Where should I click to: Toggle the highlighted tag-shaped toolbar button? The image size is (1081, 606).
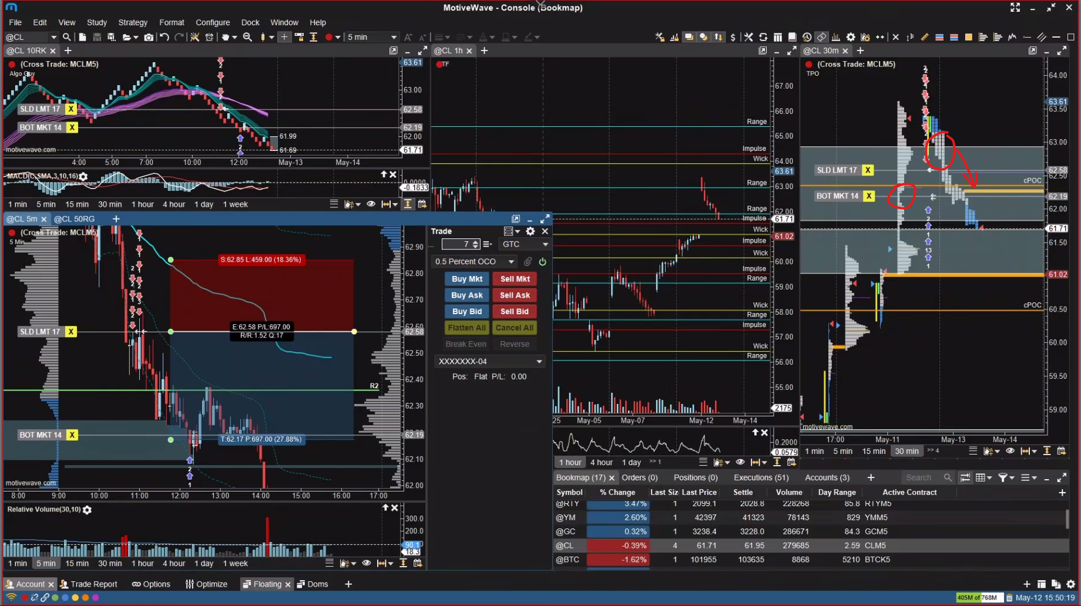tap(821, 37)
